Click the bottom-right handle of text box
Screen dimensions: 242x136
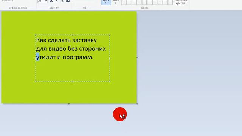pos(109,82)
